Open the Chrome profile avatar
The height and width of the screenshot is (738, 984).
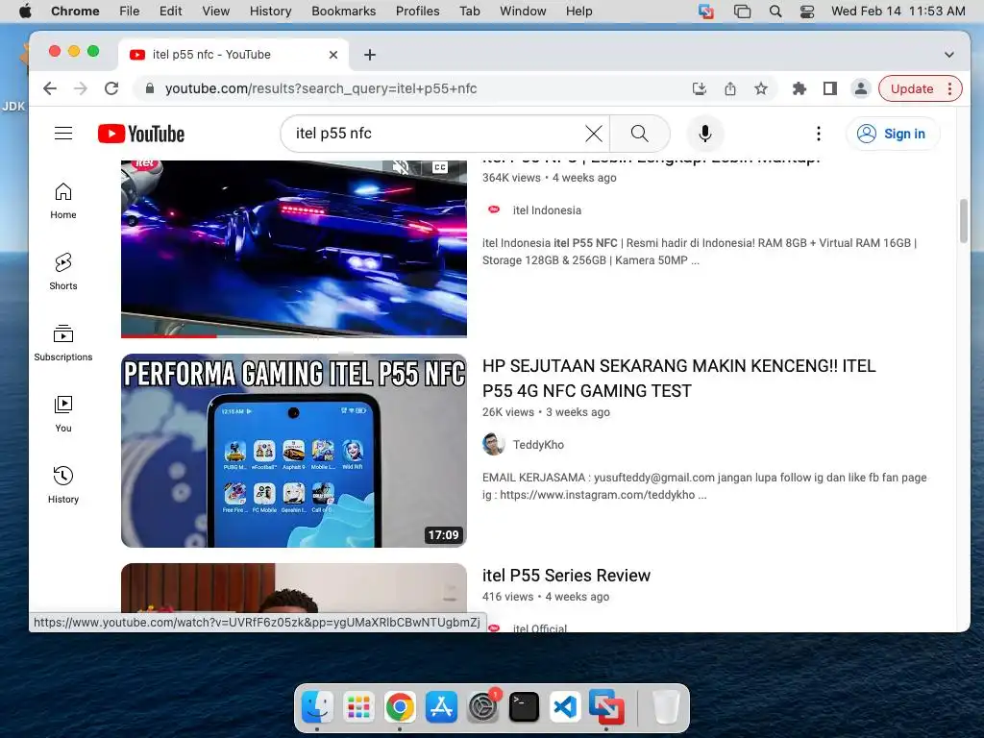click(x=860, y=88)
